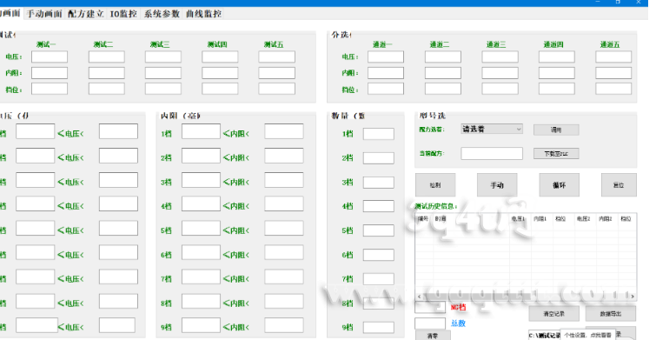
Task: Click the 通道一 内阻 field
Action: pos(386,73)
